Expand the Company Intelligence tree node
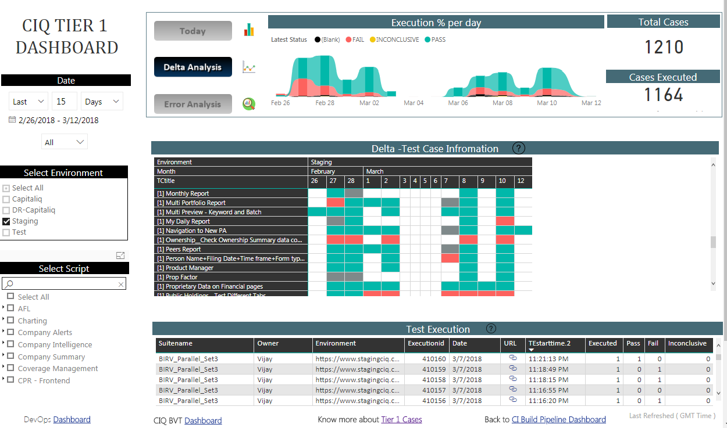The width and height of the screenshot is (727, 428). [x=3, y=344]
